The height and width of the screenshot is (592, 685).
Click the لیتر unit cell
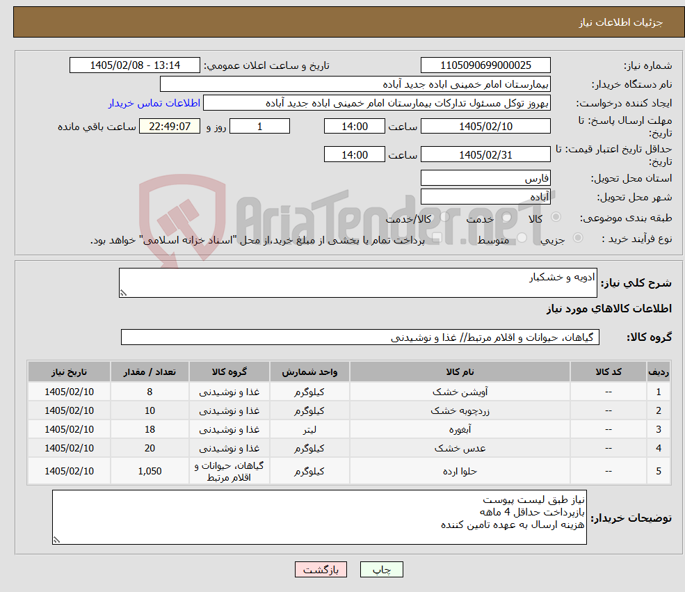(309, 429)
